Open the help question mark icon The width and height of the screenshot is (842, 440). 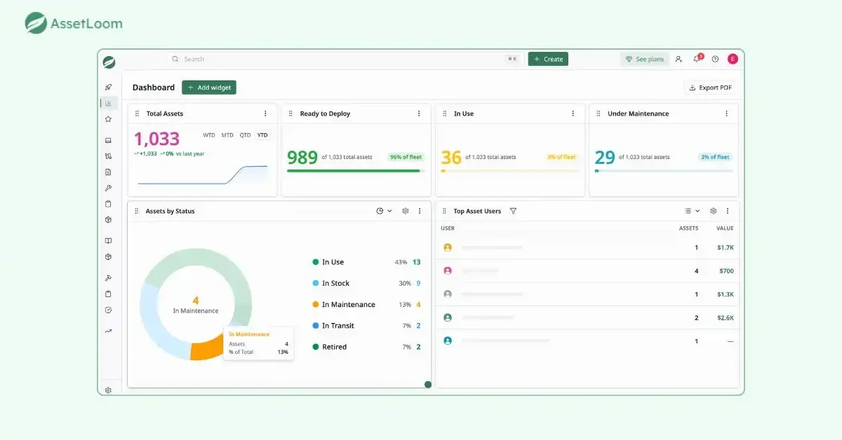[x=715, y=59]
